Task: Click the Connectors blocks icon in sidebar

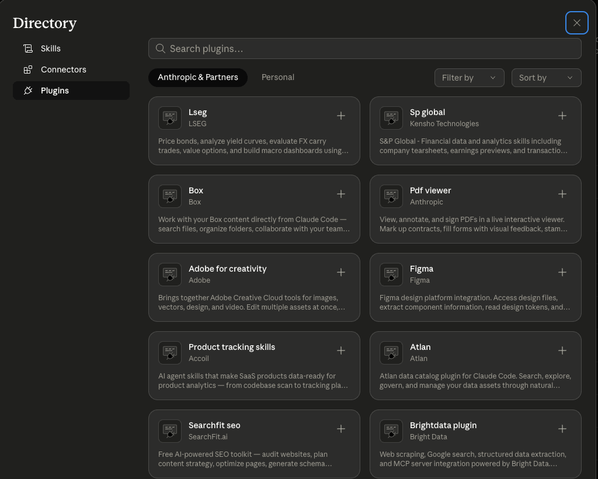Action: tap(28, 70)
